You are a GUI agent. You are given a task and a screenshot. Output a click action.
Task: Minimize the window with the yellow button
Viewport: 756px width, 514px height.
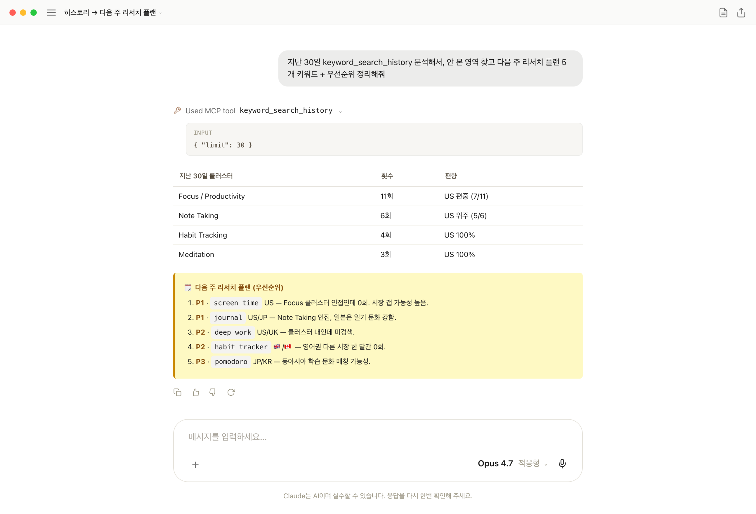click(x=23, y=13)
